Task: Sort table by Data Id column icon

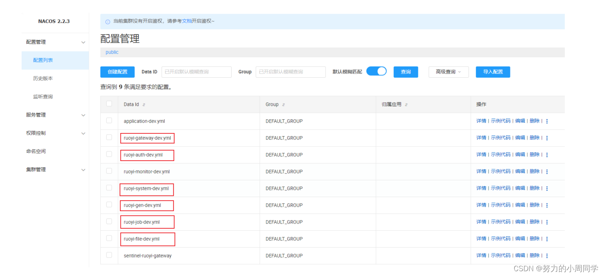Action: coord(144,105)
